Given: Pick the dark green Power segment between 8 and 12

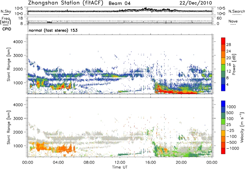Looking at the screenshot, I should click(x=223, y=74).
